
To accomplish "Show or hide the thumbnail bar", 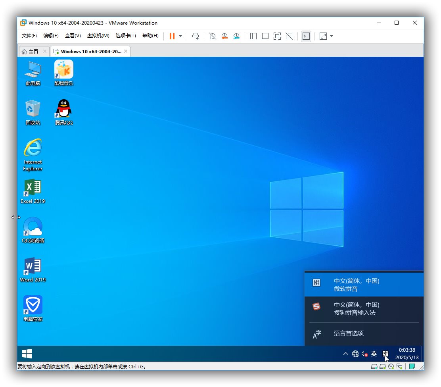I will [x=265, y=36].
